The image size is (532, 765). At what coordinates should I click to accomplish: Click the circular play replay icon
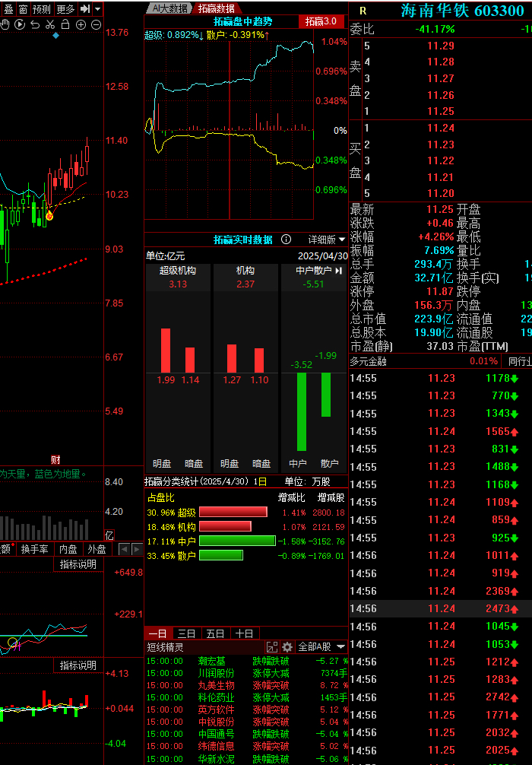(x=20, y=24)
